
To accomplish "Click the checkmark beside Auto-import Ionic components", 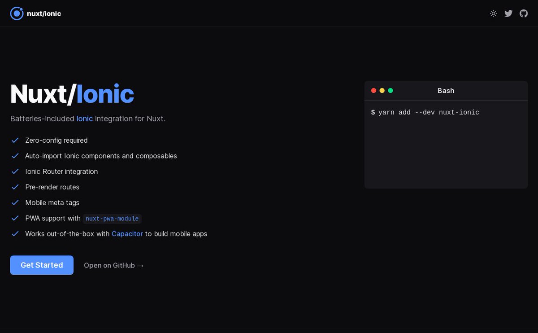I will coord(15,156).
